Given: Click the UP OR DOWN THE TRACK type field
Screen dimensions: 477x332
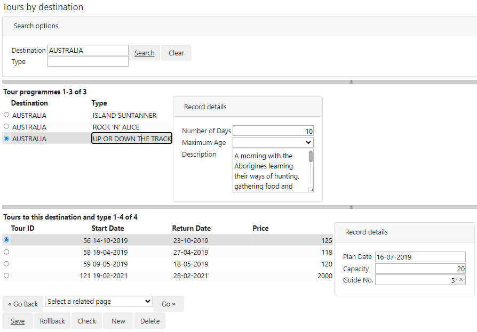Looking at the screenshot, I should pyautogui.click(x=132, y=139).
